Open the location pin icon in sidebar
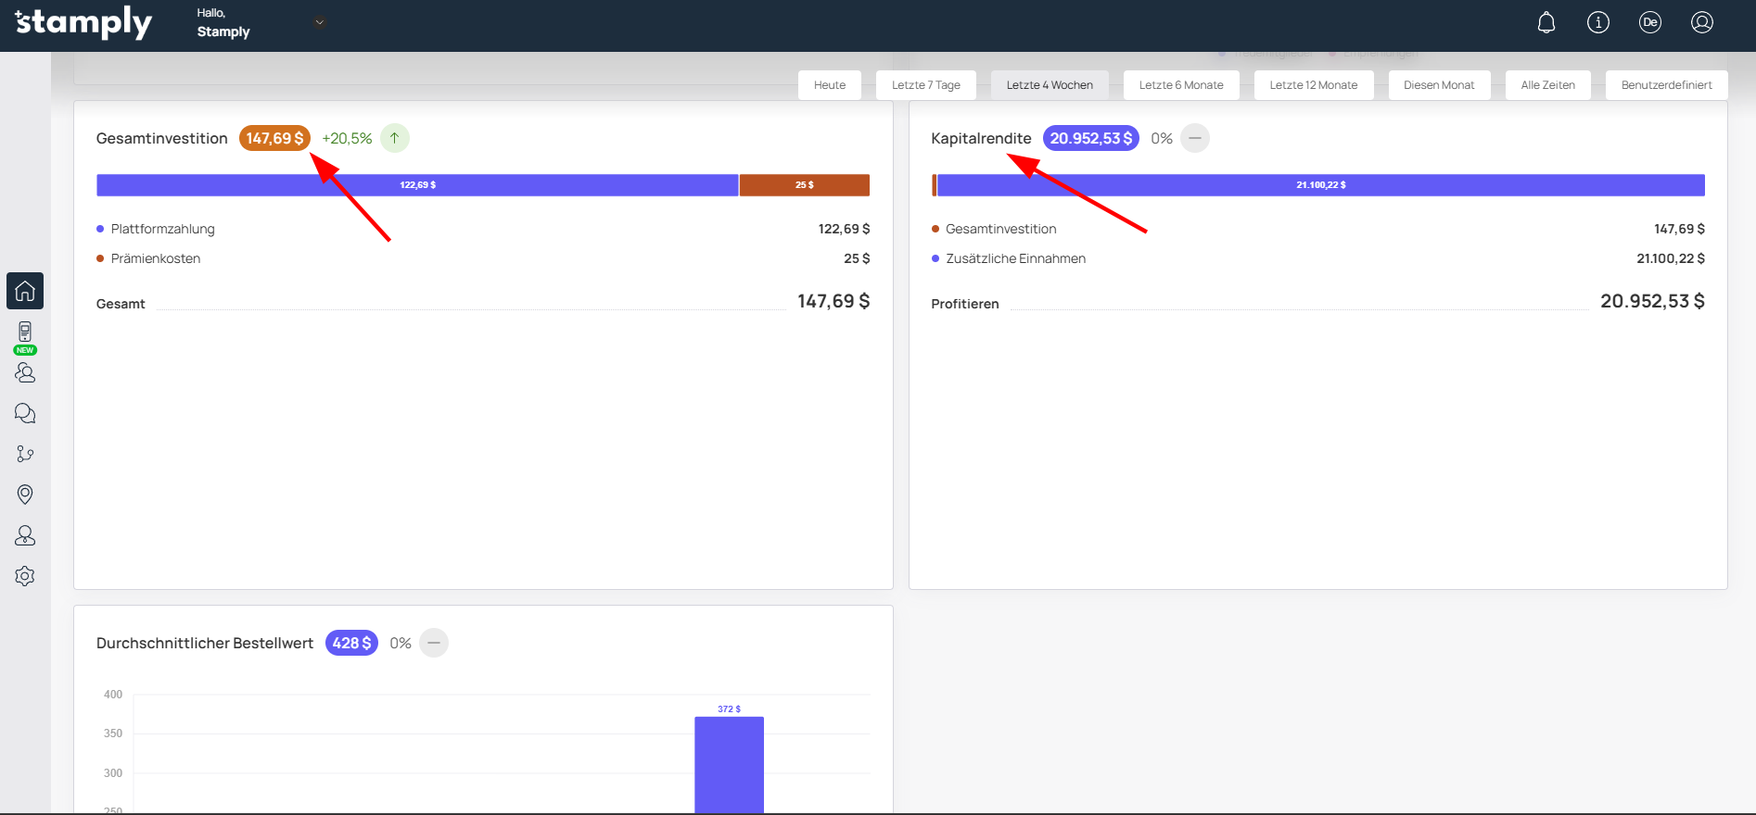Viewport: 1756px width, 815px height. [25, 495]
